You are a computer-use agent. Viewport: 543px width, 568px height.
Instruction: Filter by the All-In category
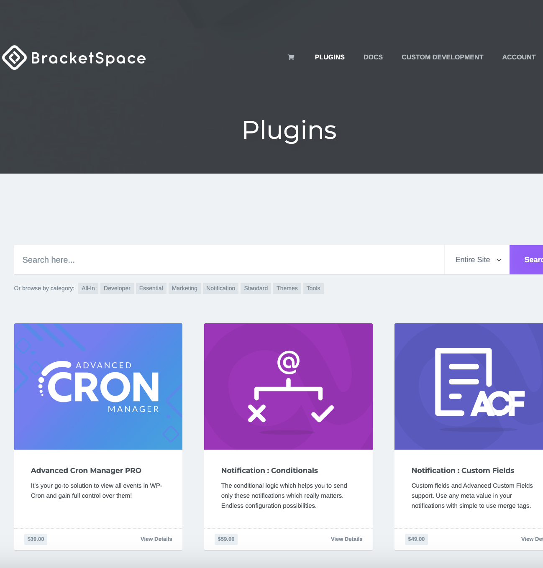88,288
